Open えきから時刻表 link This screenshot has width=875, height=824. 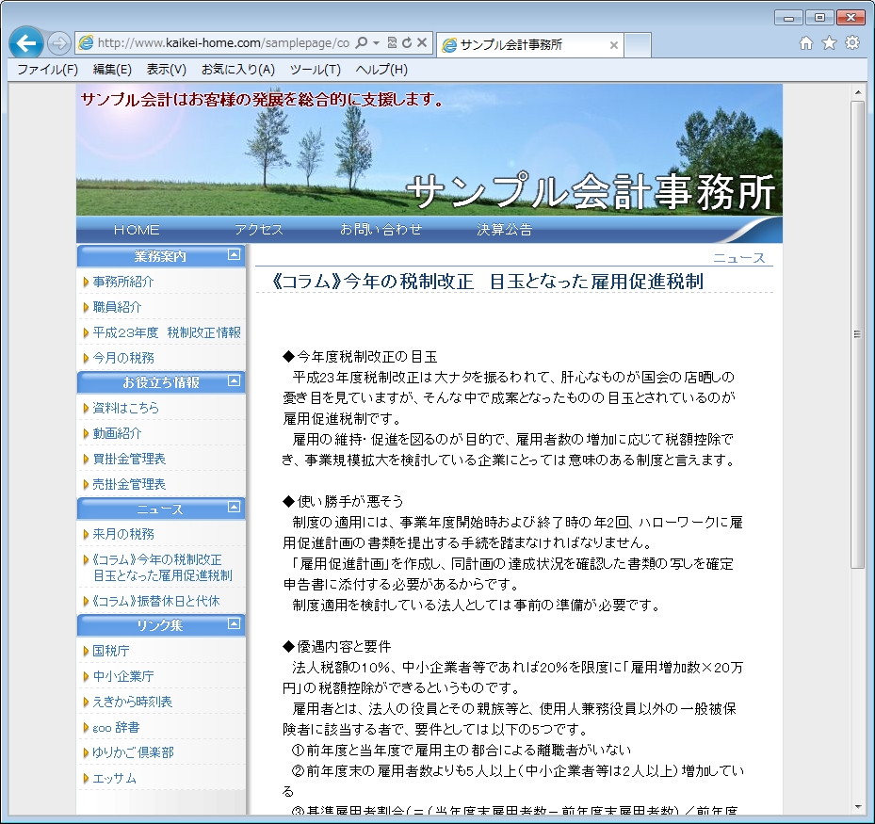(132, 702)
